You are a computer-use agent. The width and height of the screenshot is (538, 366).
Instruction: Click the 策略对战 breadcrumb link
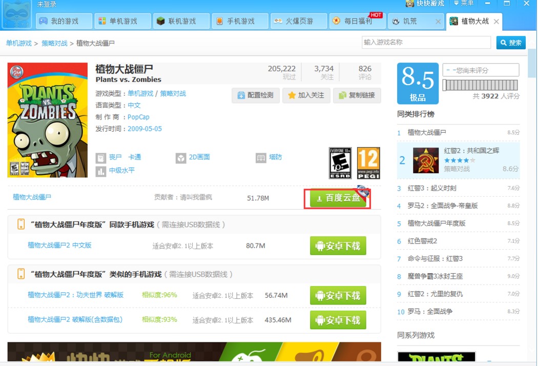point(54,43)
